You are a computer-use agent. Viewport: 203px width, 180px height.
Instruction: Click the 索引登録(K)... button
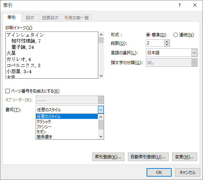(108, 157)
